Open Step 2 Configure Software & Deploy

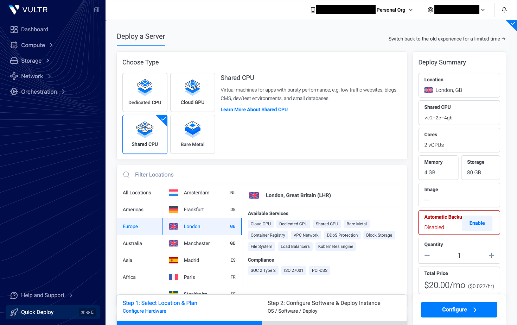334,307
